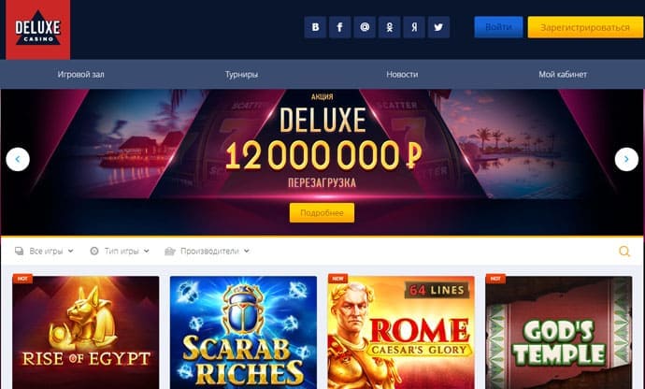Image resolution: width=645 pixels, height=389 pixels.
Task: Expand the Производители providers dropdown
Action: coord(207,252)
